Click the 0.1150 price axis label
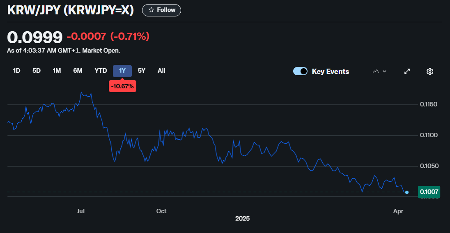 pos(428,104)
